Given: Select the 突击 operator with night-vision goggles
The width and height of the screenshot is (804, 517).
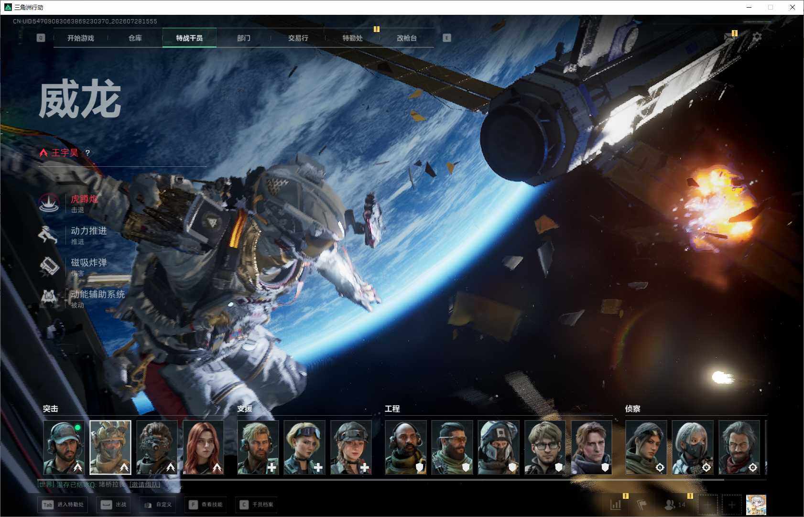Looking at the screenshot, I should [157, 448].
